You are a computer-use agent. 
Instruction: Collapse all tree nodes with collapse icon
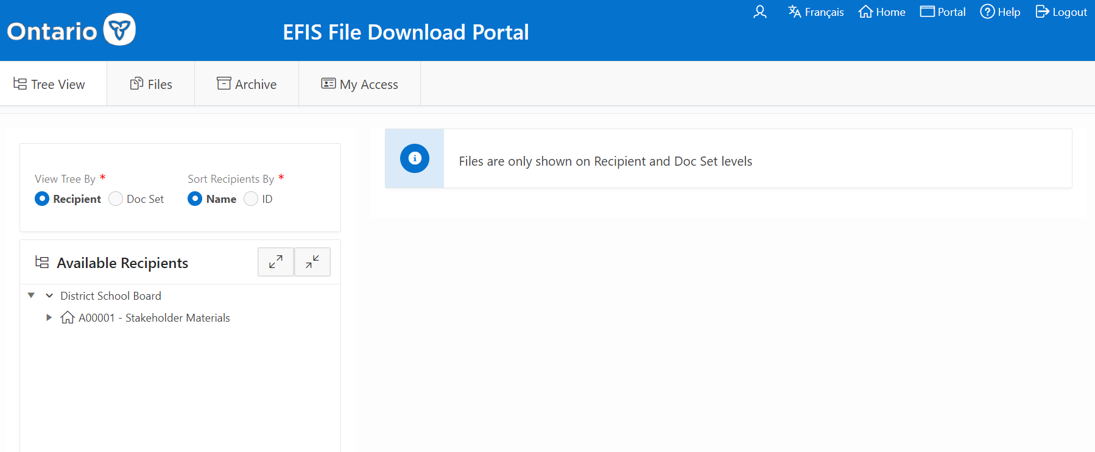[312, 262]
